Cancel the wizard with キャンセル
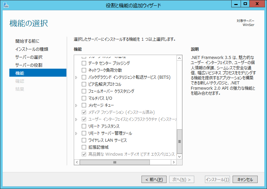The width and height of the screenshot is (267, 189). 245,179
